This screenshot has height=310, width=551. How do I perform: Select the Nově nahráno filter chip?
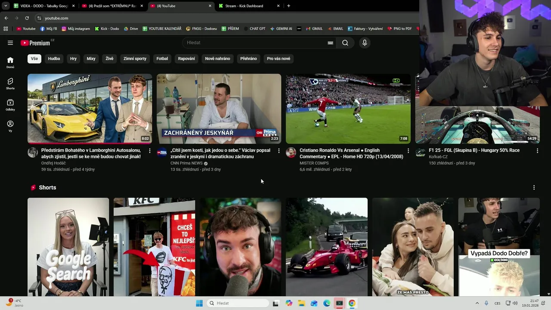tap(217, 59)
